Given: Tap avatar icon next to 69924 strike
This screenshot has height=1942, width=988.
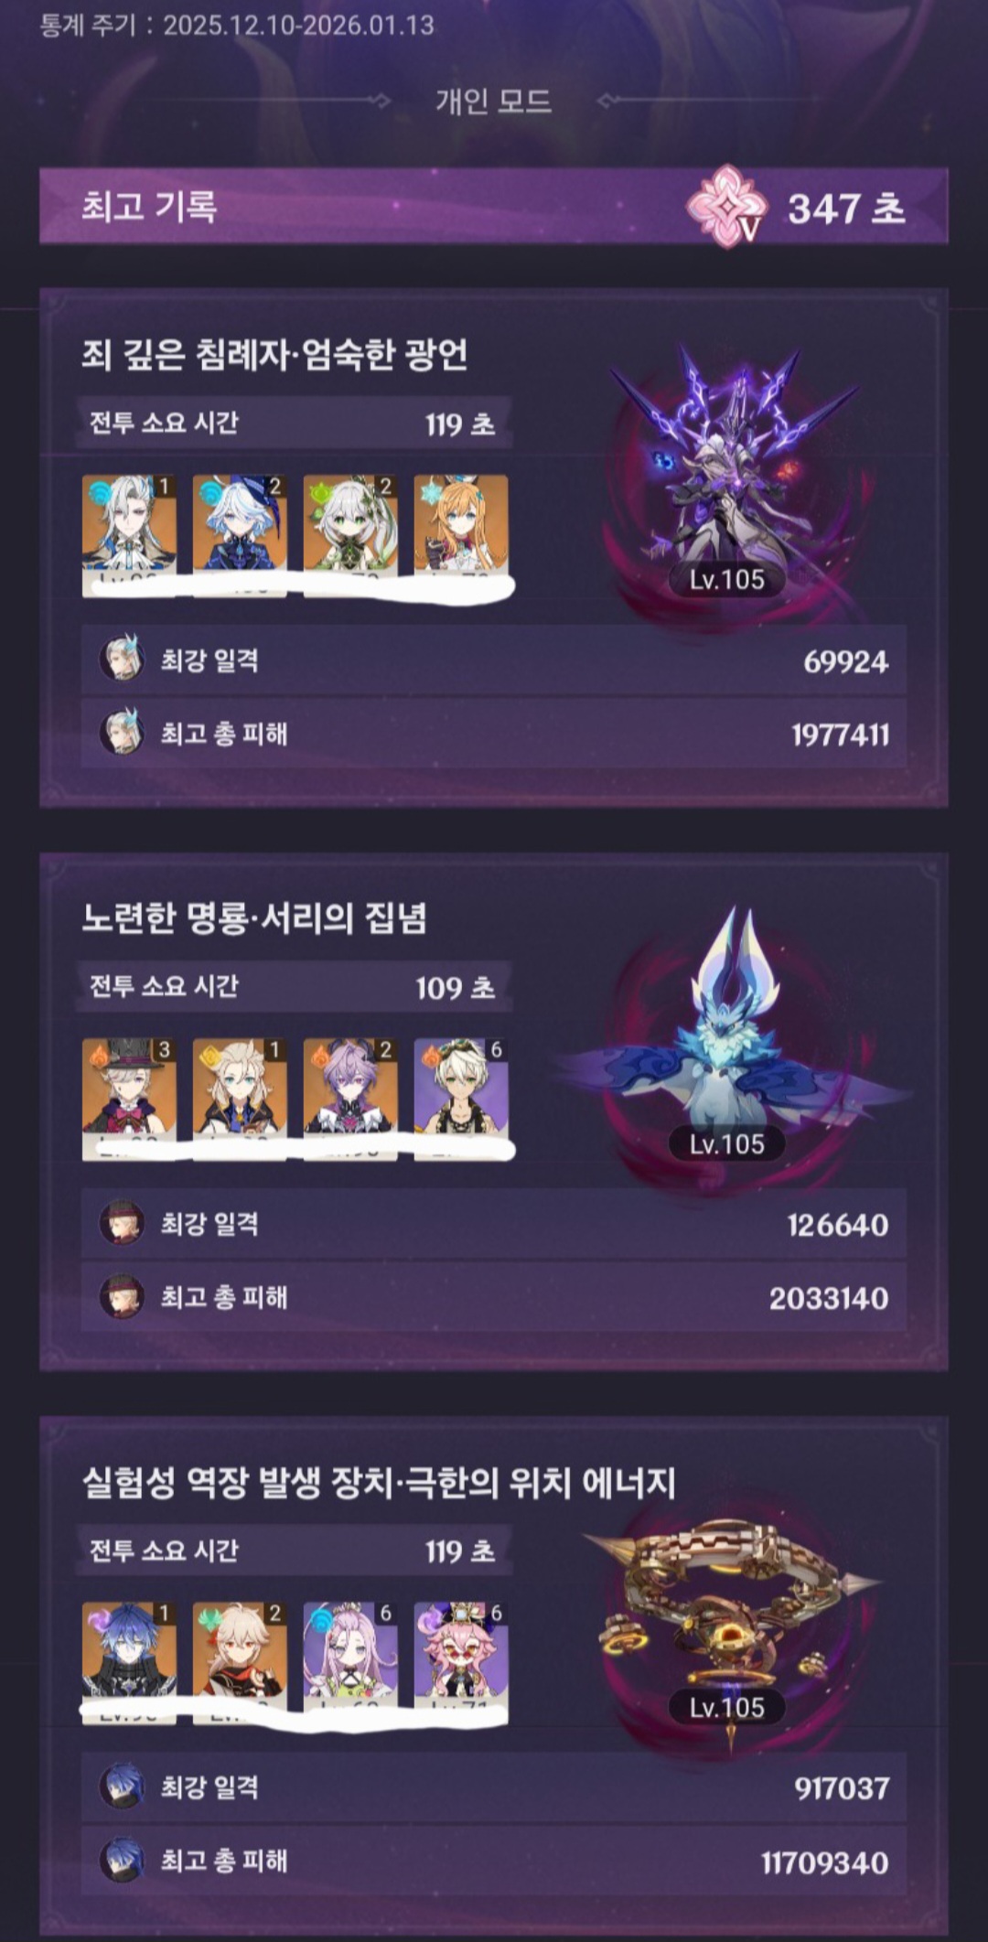Looking at the screenshot, I should [122, 660].
